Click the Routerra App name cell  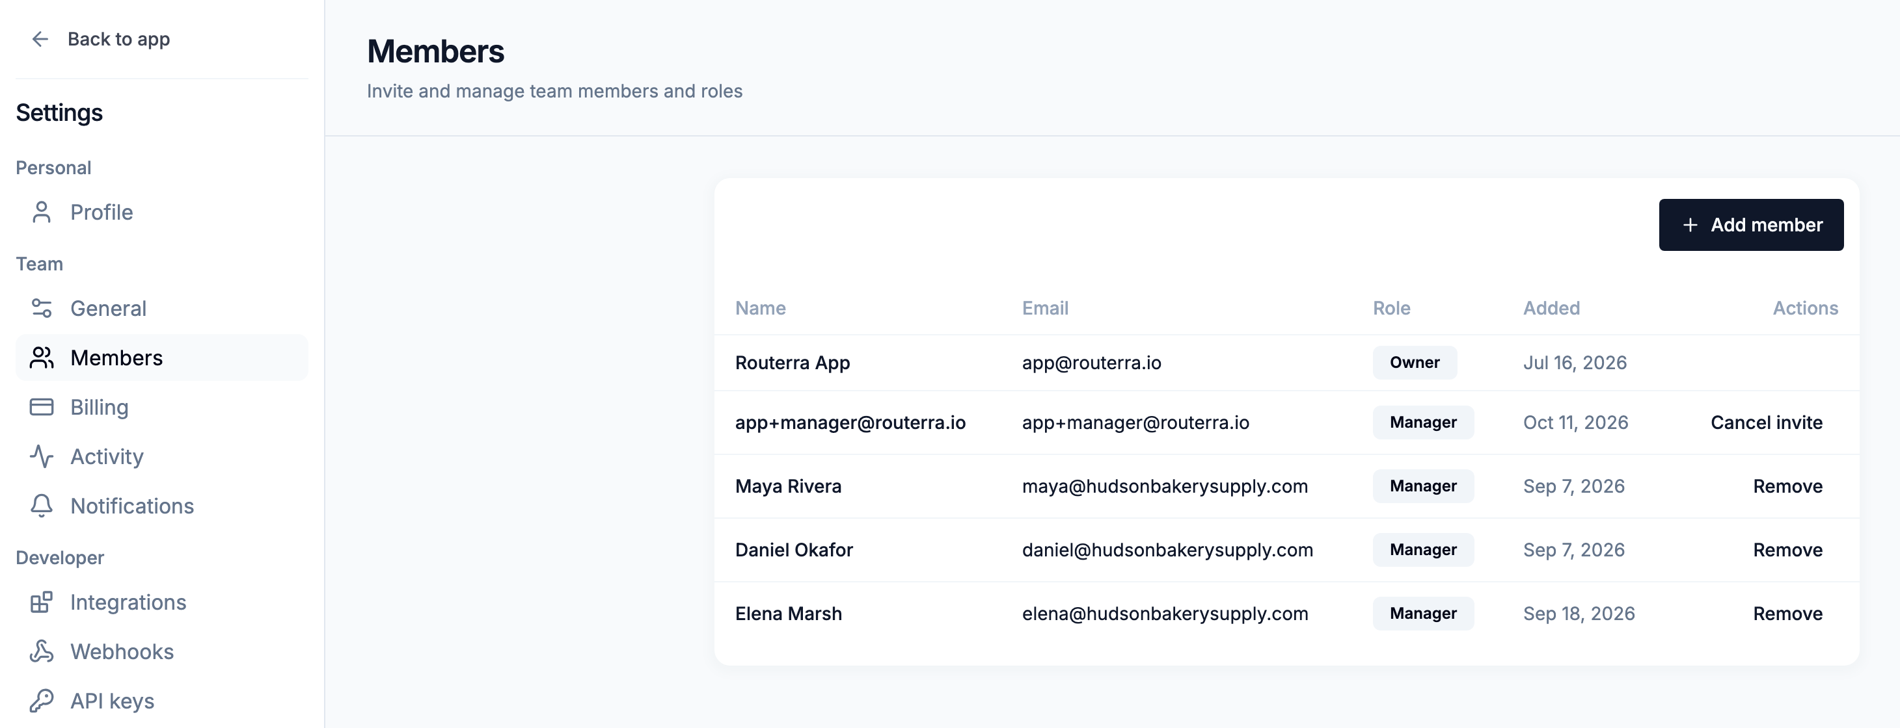click(x=793, y=363)
